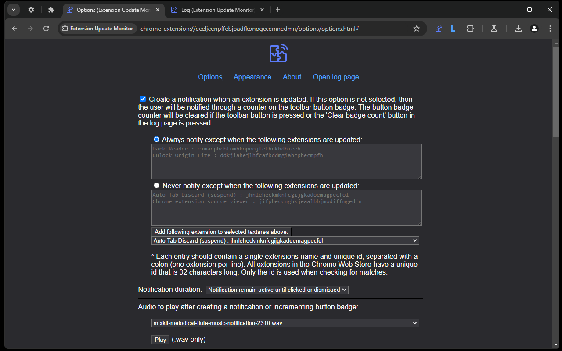Open the About link

pos(292,77)
